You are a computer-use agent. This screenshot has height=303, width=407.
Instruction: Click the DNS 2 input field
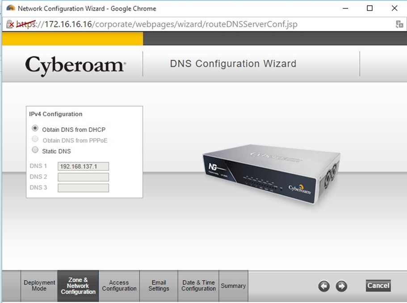[83, 177]
